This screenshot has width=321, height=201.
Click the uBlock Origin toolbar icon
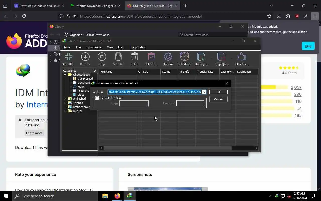coord(297,16)
